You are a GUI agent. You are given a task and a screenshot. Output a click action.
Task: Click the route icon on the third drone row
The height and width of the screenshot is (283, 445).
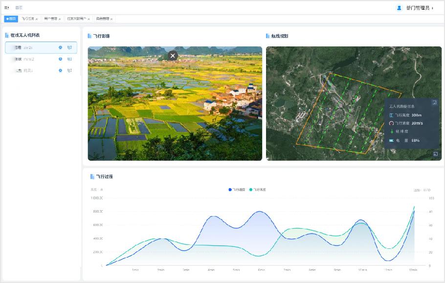(69, 70)
